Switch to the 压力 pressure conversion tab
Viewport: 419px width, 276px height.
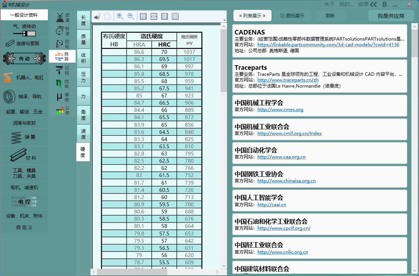coord(83,77)
